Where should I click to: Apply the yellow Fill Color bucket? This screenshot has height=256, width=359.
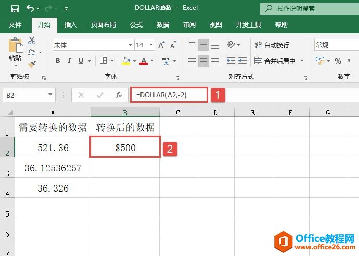pyautogui.click(x=126, y=61)
